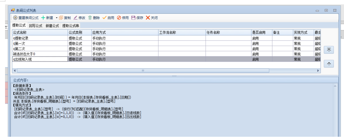This screenshot has height=140, width=344.
Task: Click the 公式名称 column header
Action: coord(40,32)
